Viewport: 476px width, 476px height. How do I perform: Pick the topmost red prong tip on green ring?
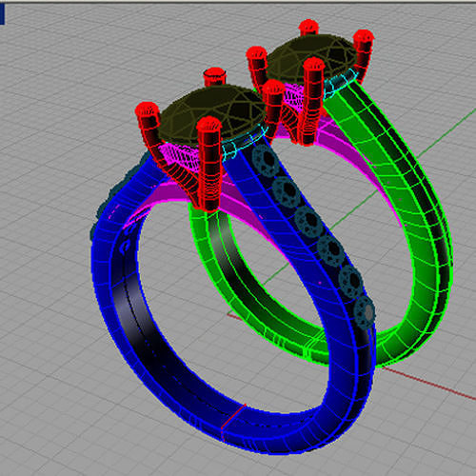(308, 27)
